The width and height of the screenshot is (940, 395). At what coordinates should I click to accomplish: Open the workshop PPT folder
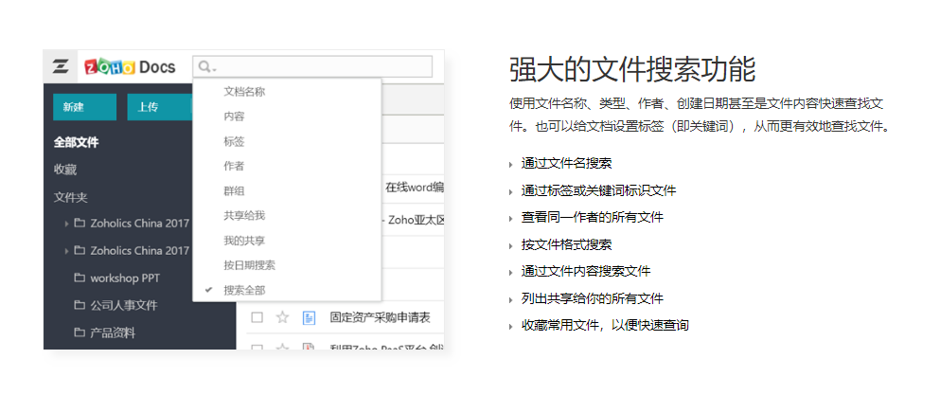[x=125, y=278]
